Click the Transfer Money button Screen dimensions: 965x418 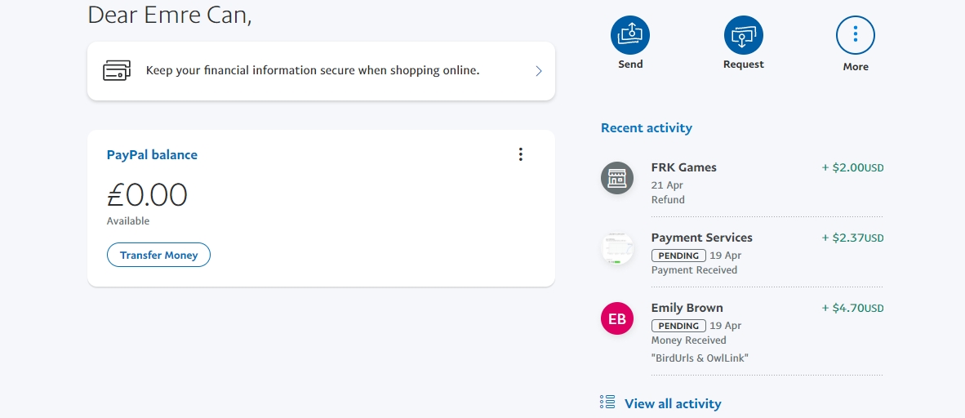click(x=158, y=255)
